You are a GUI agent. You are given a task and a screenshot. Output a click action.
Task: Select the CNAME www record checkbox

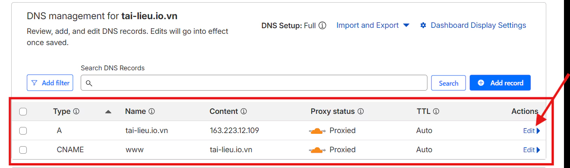click(23, 150)
